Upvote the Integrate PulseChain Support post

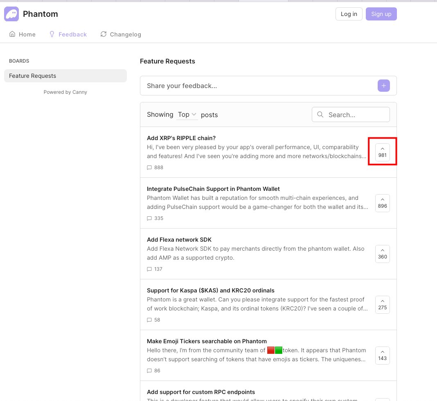point(382,203)
